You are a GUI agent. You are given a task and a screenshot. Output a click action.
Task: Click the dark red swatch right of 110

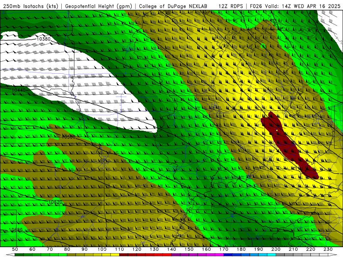click(123, 255)
